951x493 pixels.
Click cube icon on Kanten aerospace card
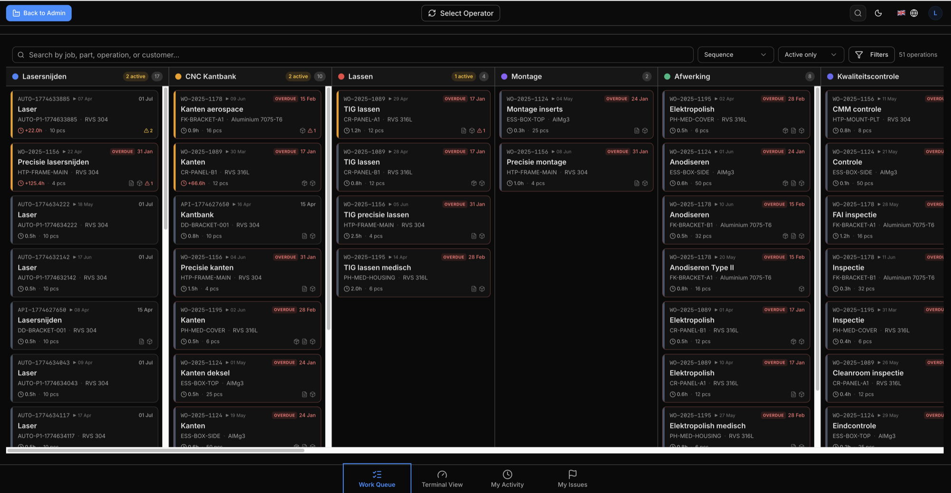[302, 131]
